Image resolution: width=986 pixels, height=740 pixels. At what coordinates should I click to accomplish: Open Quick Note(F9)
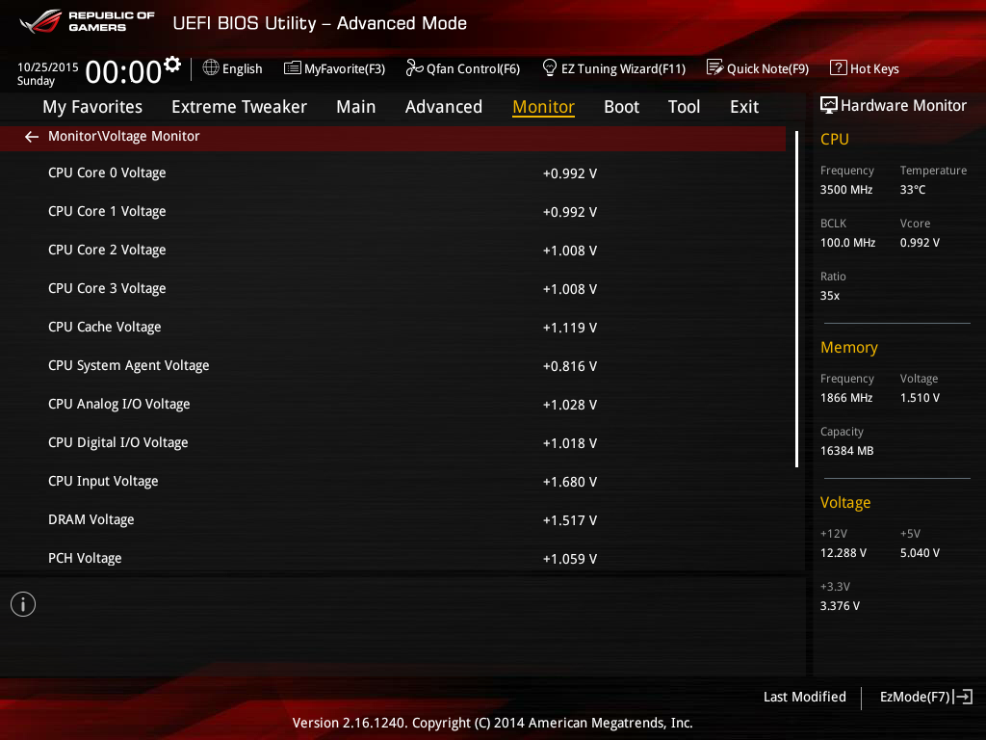[767, 68]
